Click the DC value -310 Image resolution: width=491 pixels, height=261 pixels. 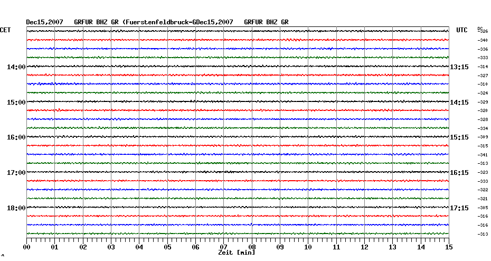(483, 85)
